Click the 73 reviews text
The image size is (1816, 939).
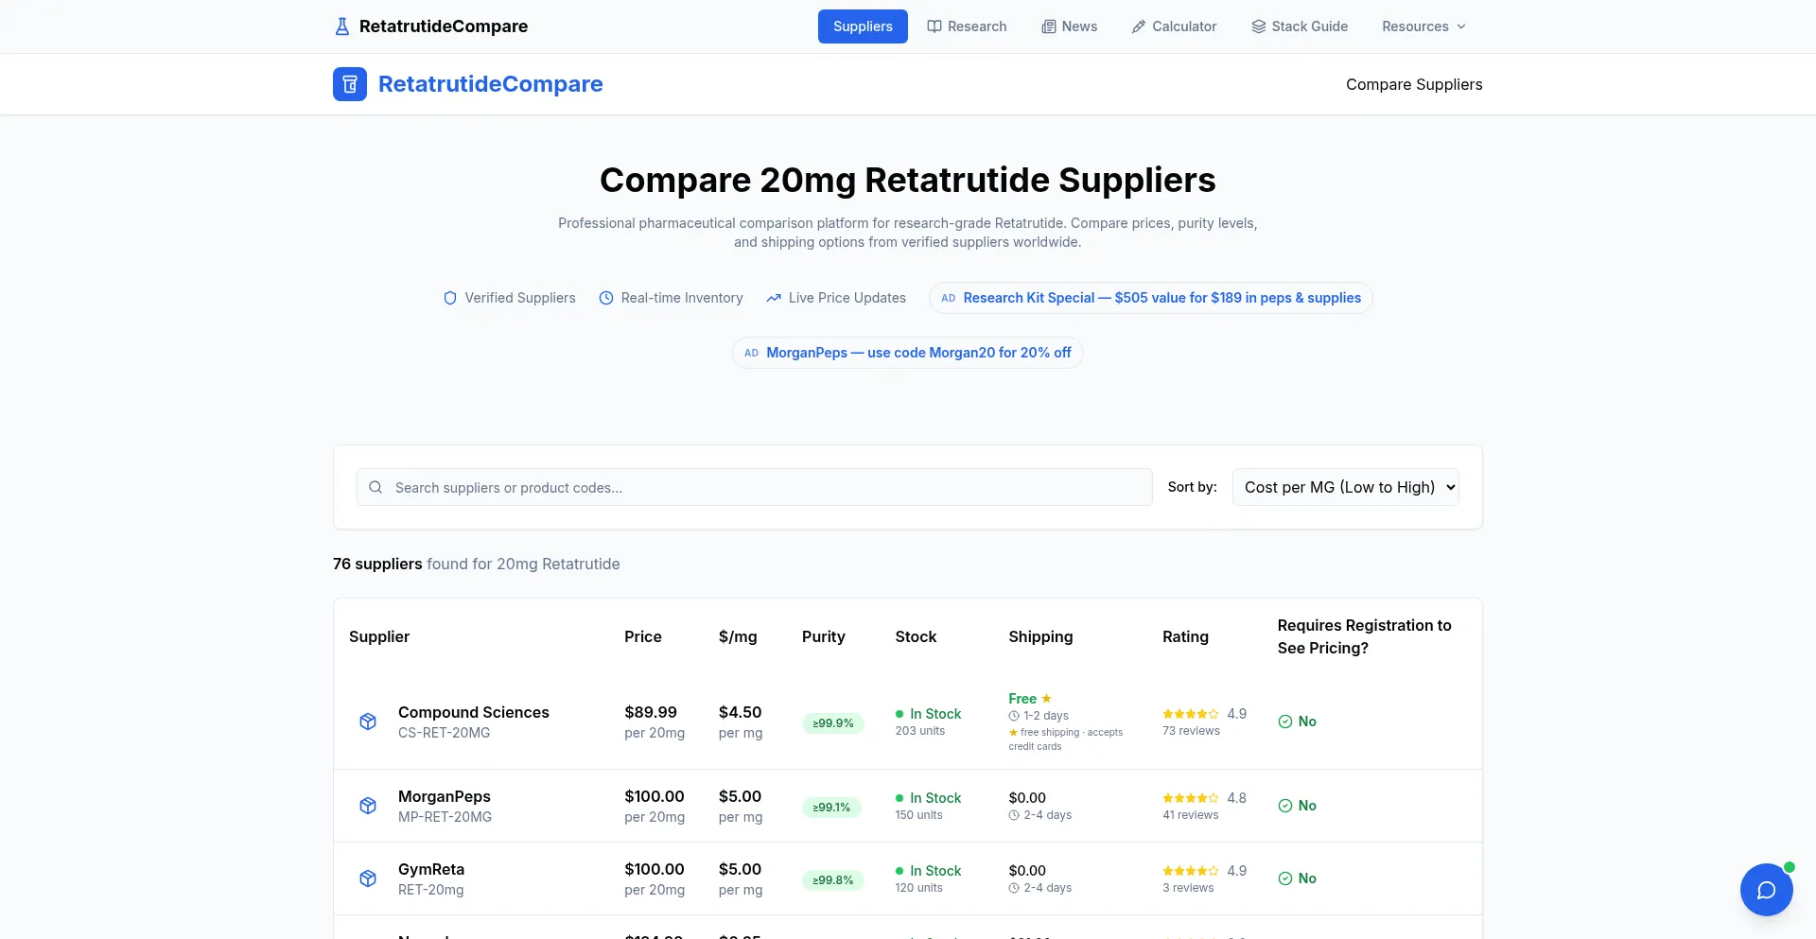1191,731
